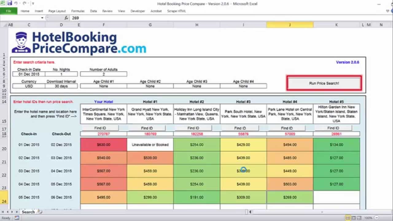Select the green $134.00 price cell
Image resolution: width=393 pixels, height=221 pixels.
coord(337,145)
